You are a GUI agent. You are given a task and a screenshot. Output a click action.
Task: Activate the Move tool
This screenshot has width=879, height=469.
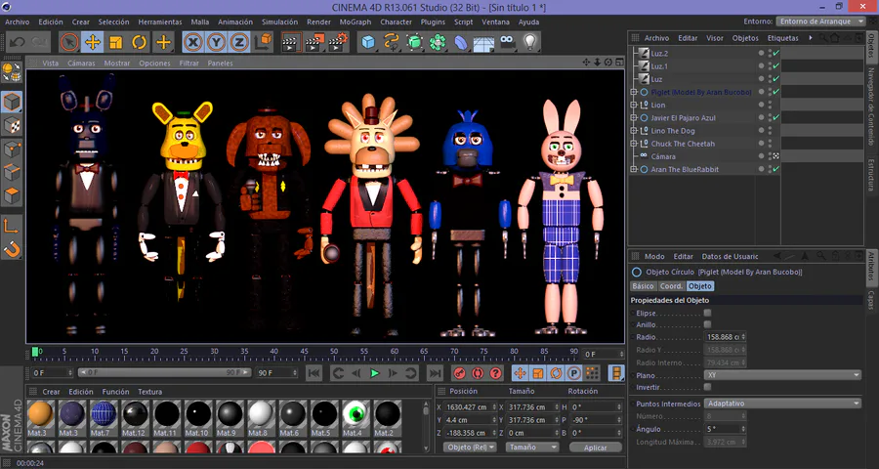(93, 42)
